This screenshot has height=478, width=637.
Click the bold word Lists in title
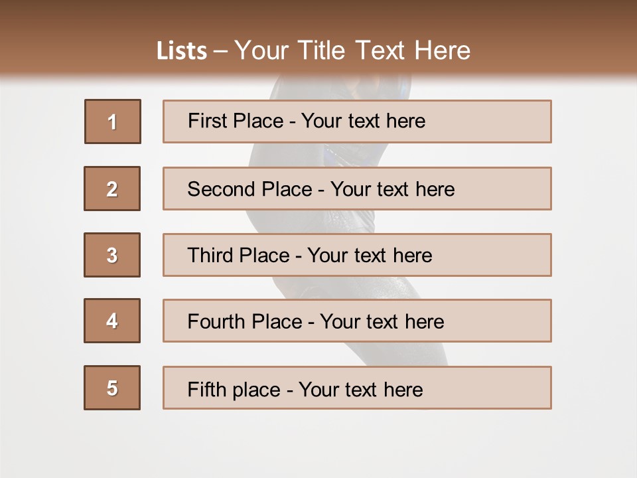tap(182, 51)
